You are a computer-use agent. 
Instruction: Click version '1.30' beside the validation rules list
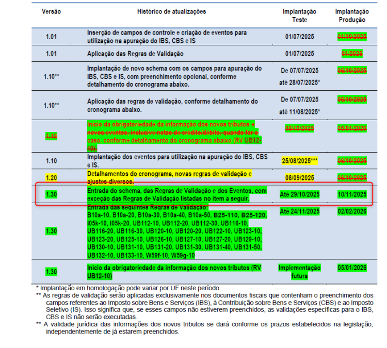(x=51, y=231)
